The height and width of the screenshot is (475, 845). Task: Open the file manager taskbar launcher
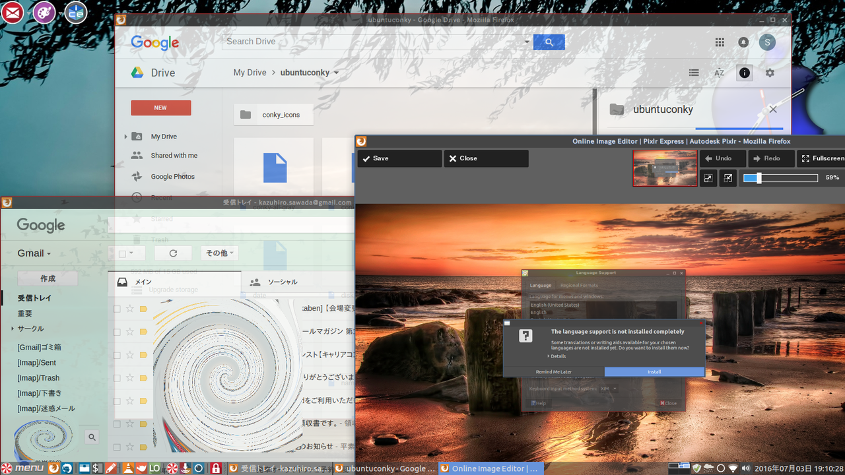pos(84,468)
